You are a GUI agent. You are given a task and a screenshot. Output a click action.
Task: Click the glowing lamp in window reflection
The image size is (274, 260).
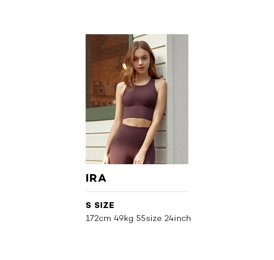[x=125, y=66]
